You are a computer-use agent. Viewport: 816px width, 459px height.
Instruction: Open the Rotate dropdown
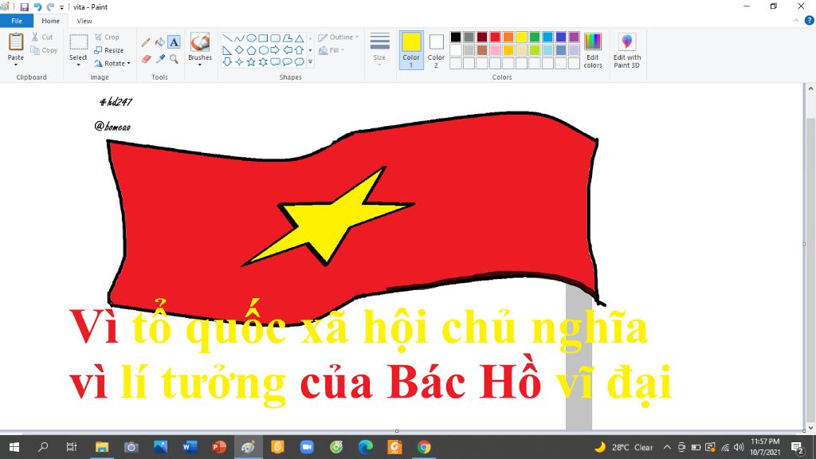[x=129, y=64]
